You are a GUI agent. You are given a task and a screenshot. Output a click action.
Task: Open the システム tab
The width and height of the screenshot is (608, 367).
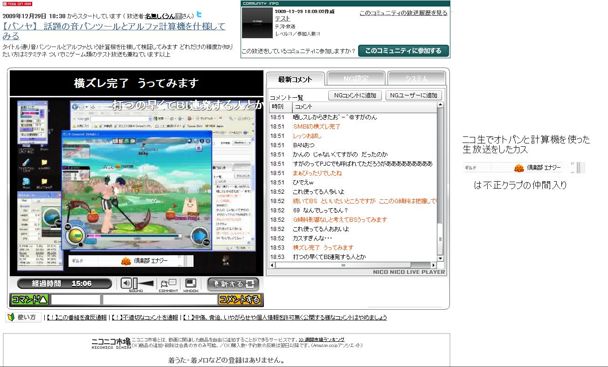(416, 79)
